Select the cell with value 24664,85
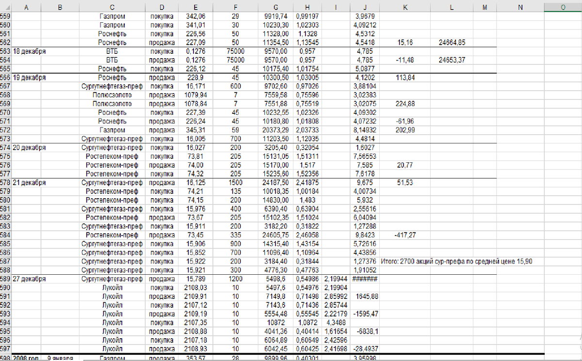The height and width of the screenshot is (361, 582). (452, 42)
